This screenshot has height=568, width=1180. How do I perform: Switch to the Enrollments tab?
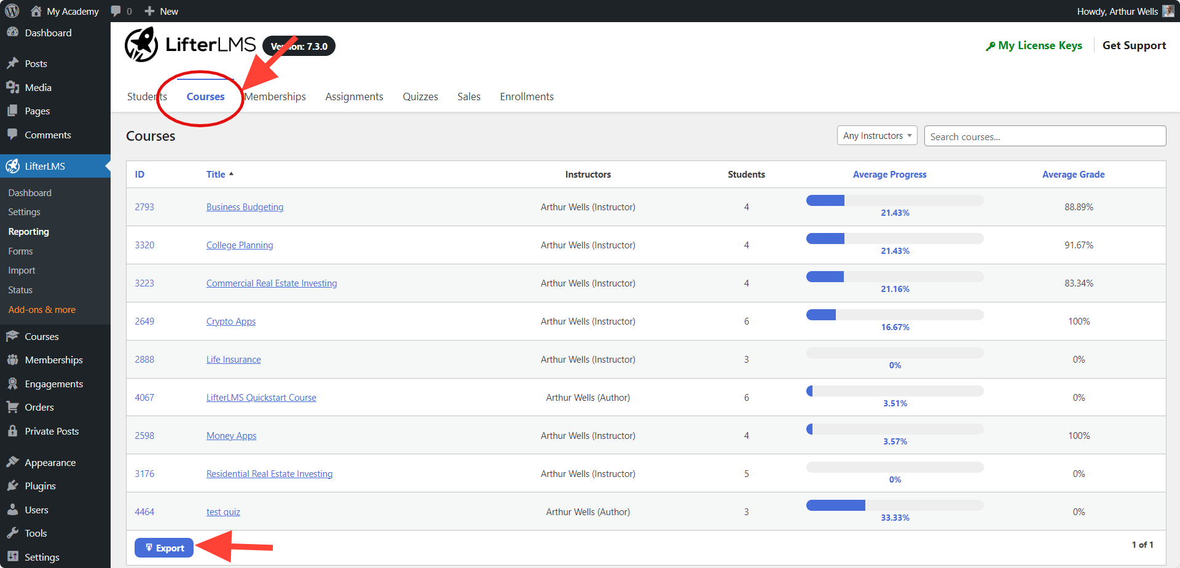527,97
